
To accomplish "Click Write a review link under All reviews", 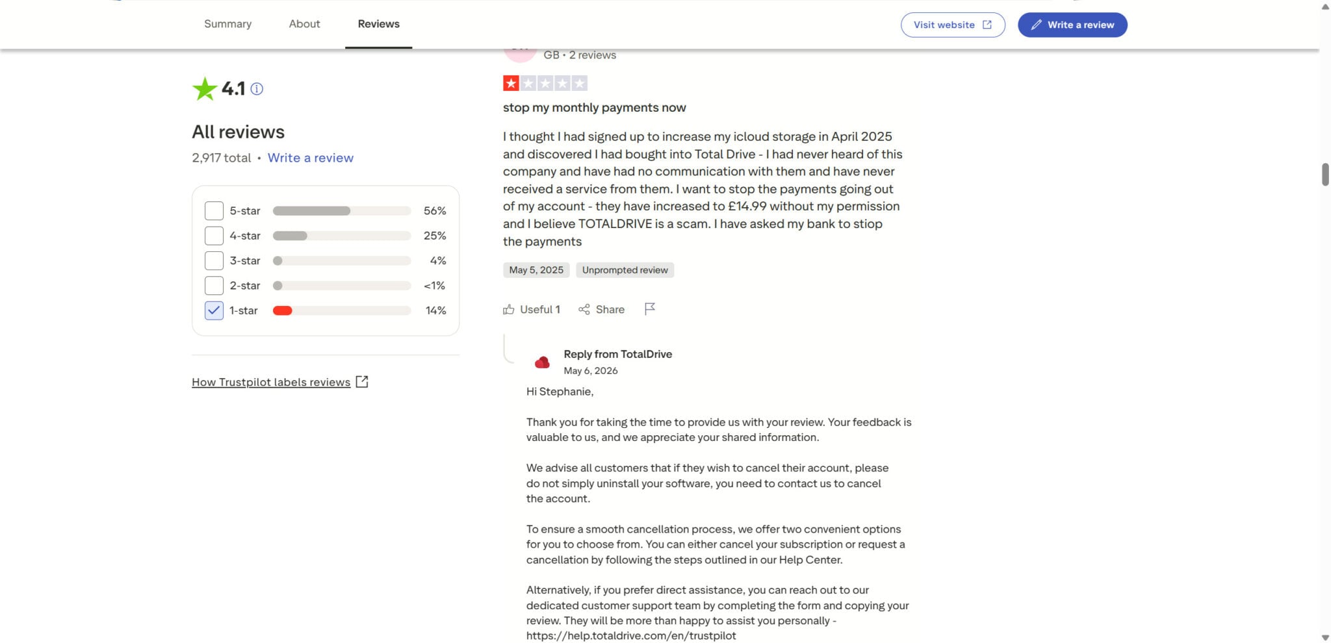I will pos(311,158).
